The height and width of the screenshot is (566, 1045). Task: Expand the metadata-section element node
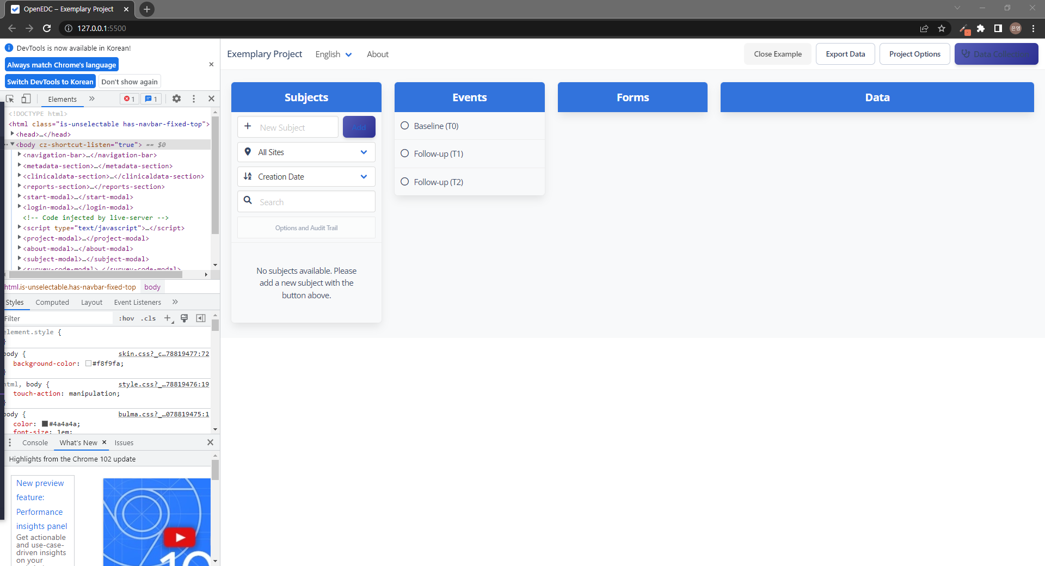click(20, 165)
